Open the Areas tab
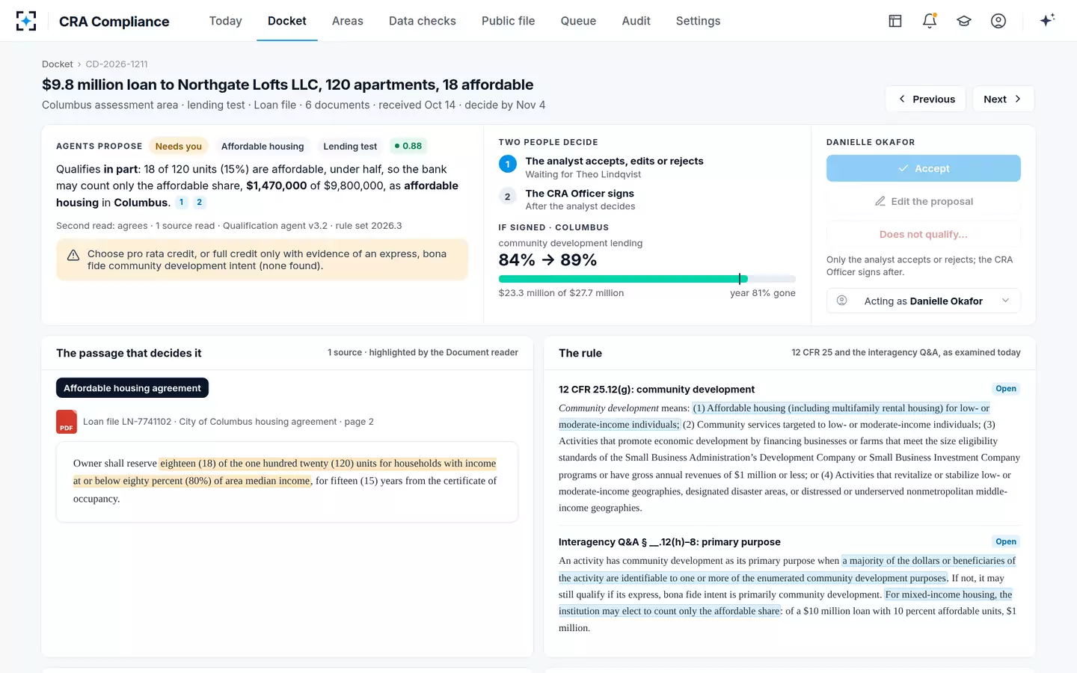Viewport: 1077px width, 673px height. (348, 21)
